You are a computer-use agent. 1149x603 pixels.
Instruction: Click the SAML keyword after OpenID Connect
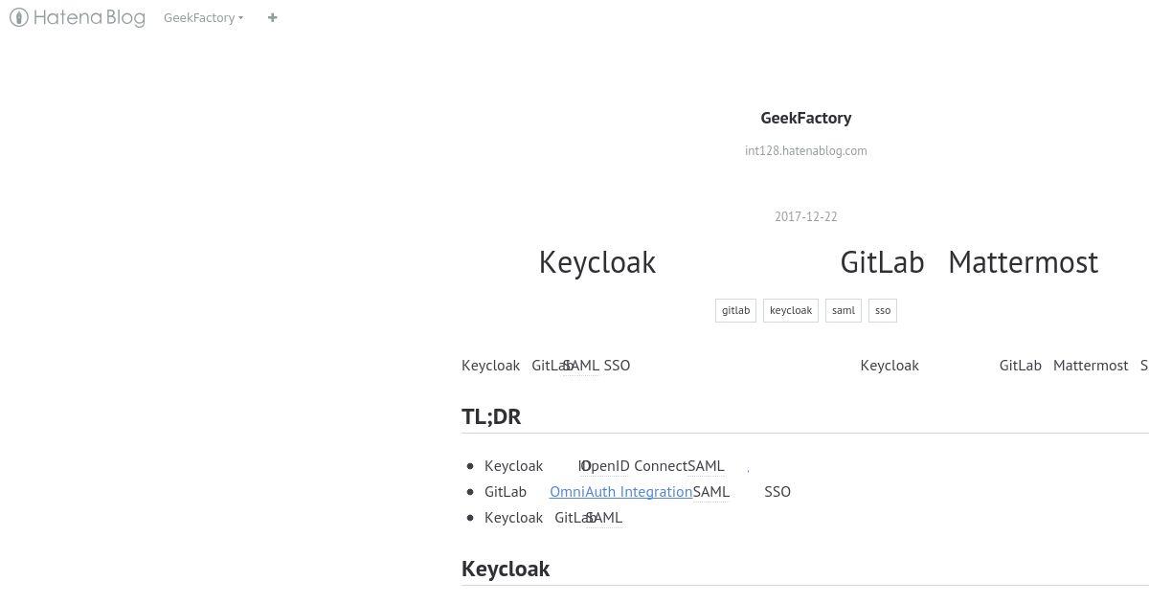(x=707, y=466)
